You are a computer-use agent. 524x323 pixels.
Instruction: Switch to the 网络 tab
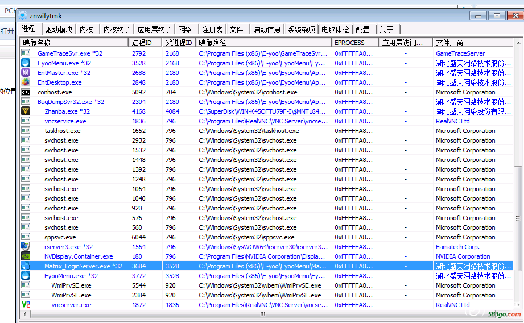click(x=185, y=30)
